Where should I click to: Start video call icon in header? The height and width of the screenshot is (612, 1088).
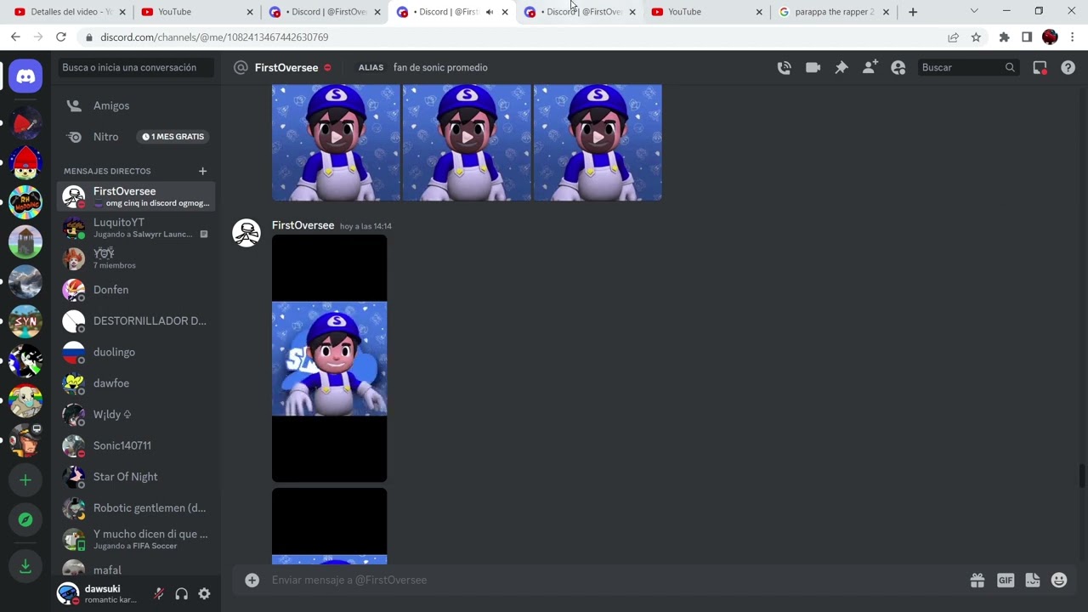coord(813,67)
